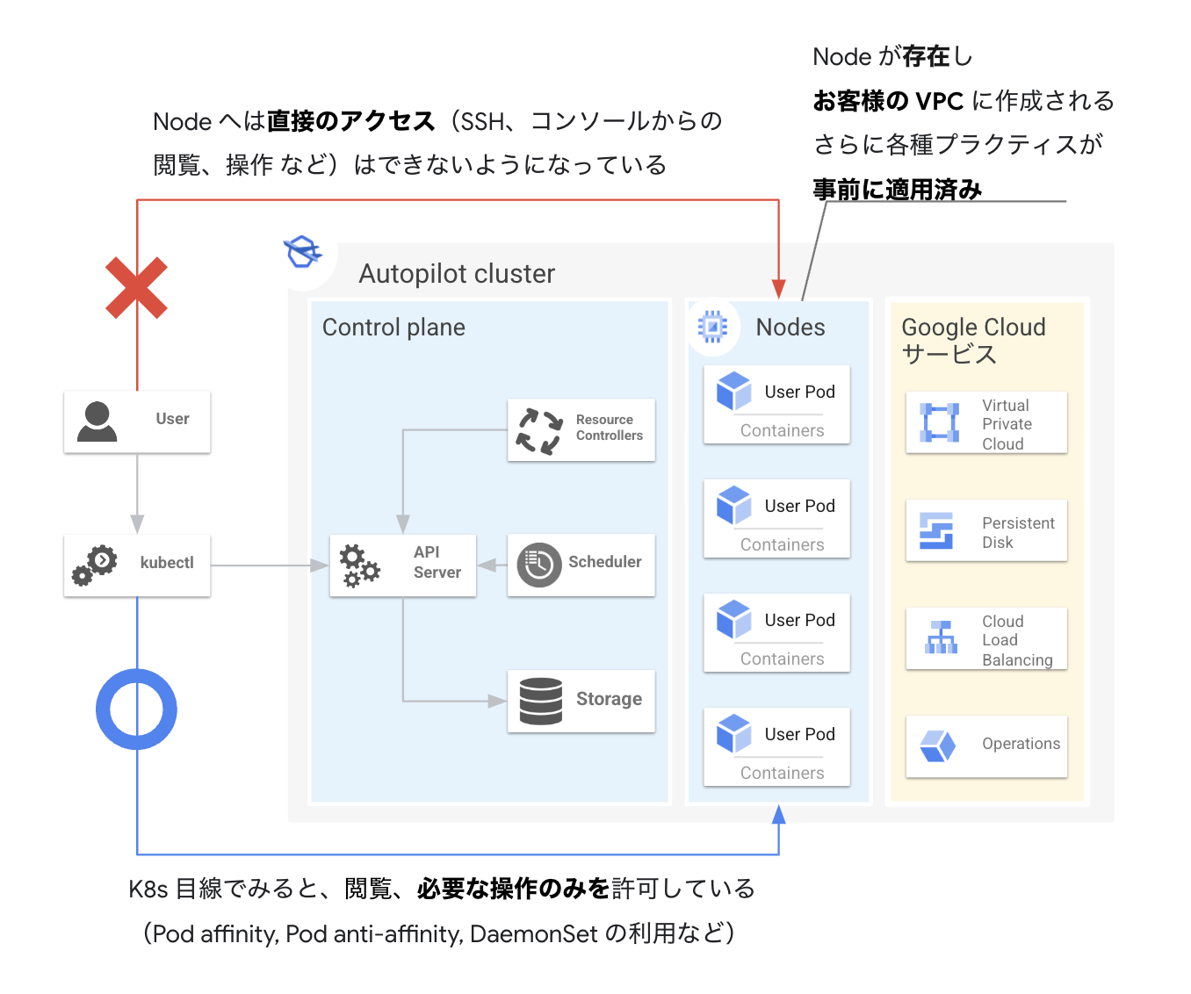1191x994 pixels.
Task: Click the User person icon
Action: click(97, 421)
